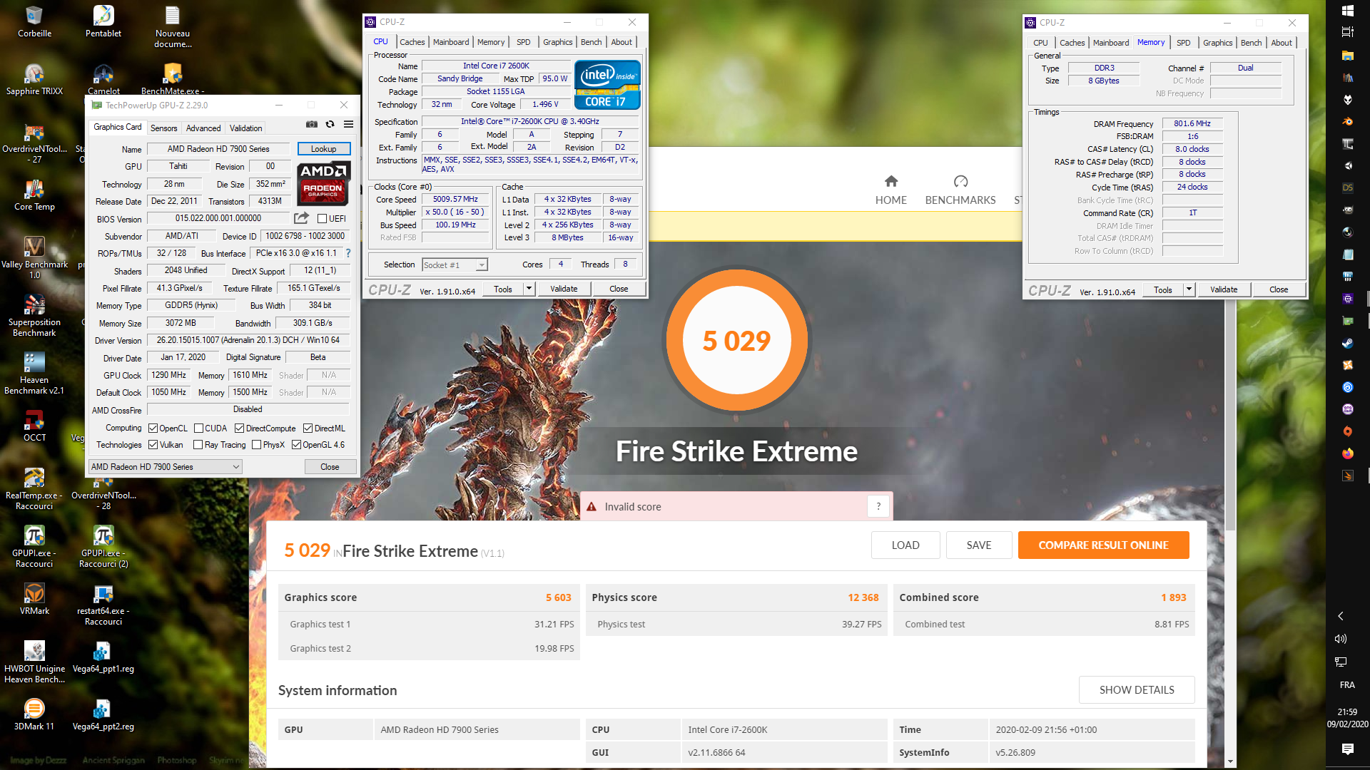Expand Tools dropdown arrow in right CPU-Z
Viewport: 1370px width, 770px height.
point(1189,289)
